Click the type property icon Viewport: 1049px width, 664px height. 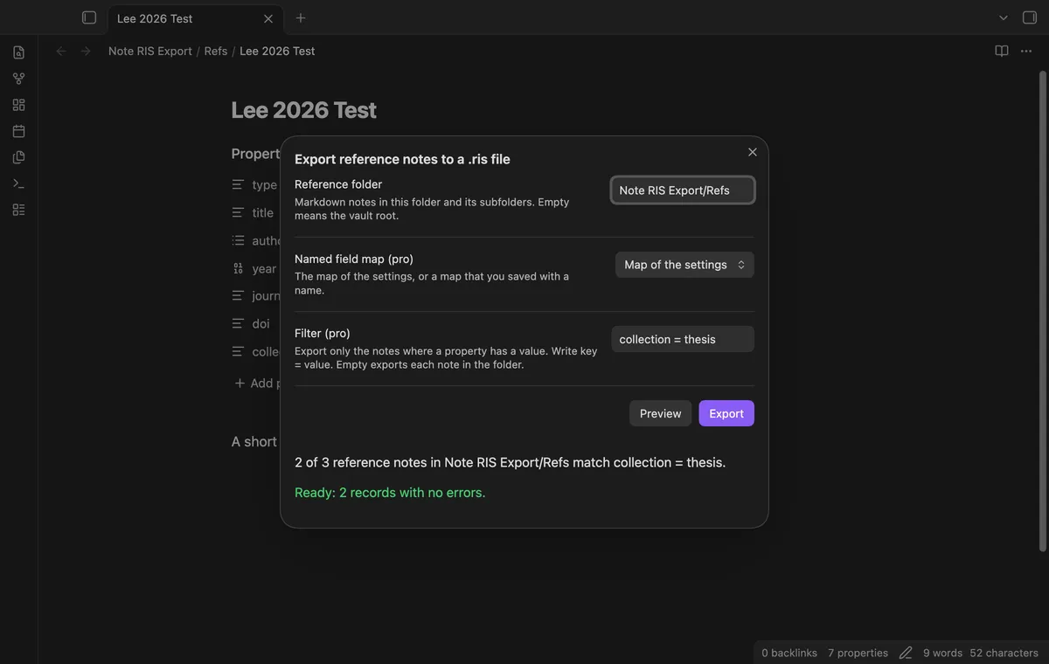[x=238, y=185]
